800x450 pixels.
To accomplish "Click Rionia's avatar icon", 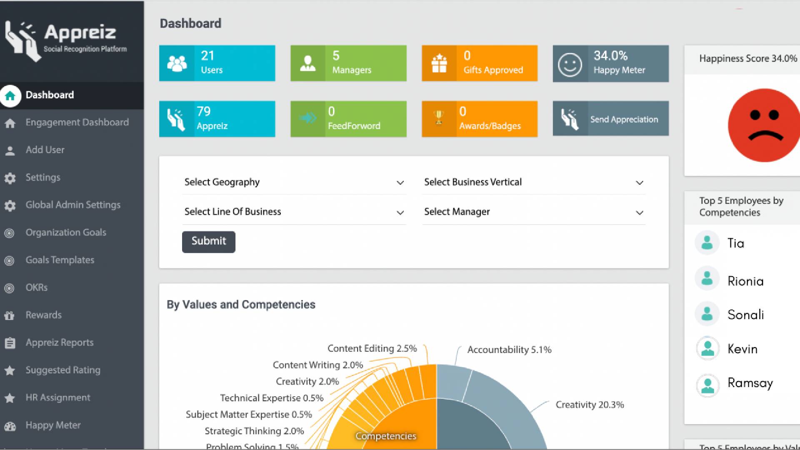I will pyautogui.click(x=707, y=278).
